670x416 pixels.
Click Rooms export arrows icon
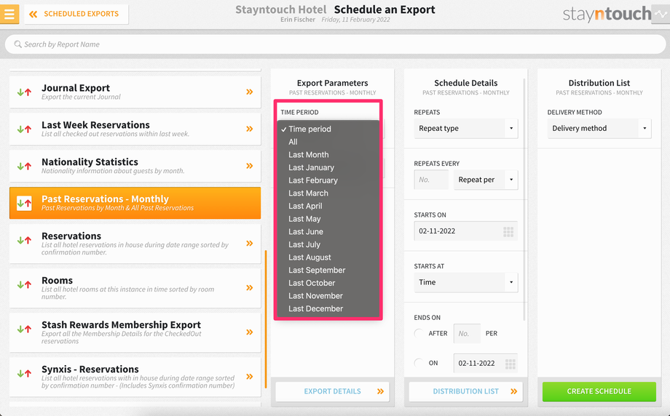[24, 284]
